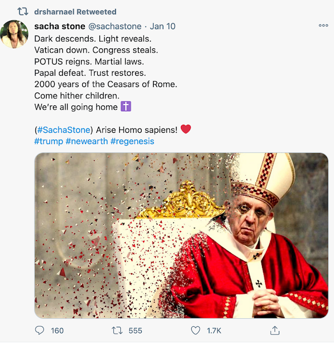334x344 pixels.
Task: Open the three-dot more options menu
Action: pyautogui.click(x=323, y=26)
